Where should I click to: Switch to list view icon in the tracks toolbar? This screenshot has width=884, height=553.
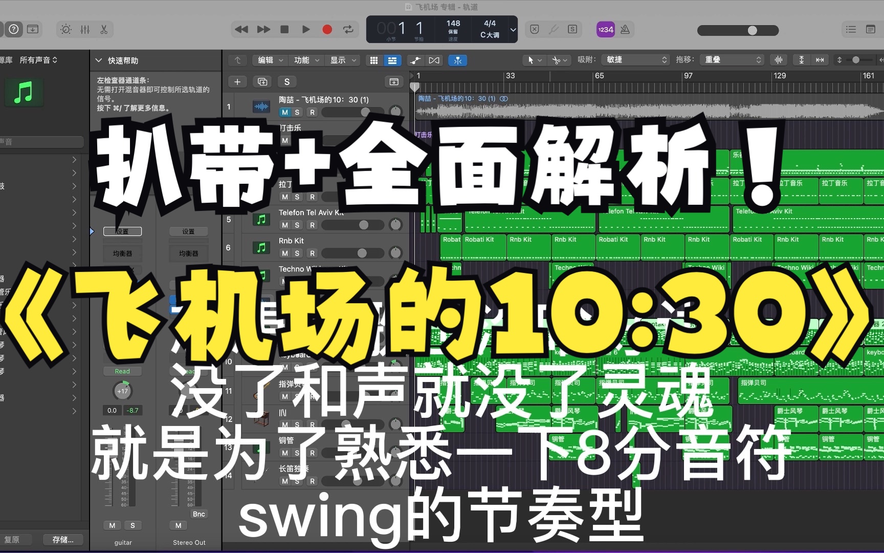click(x=392, y=60)
